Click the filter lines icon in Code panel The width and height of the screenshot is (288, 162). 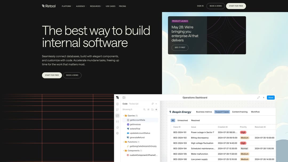point(149,110)
